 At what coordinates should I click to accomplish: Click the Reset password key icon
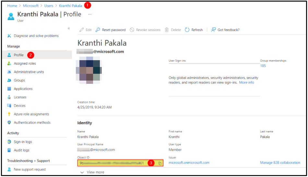[98, 30]
